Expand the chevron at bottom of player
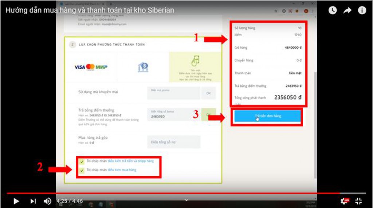373x208 pixels. 186,200
